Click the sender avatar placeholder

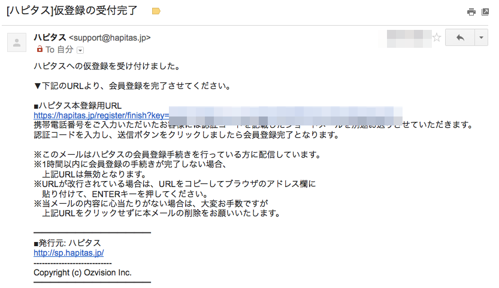[x=17, y=42]
